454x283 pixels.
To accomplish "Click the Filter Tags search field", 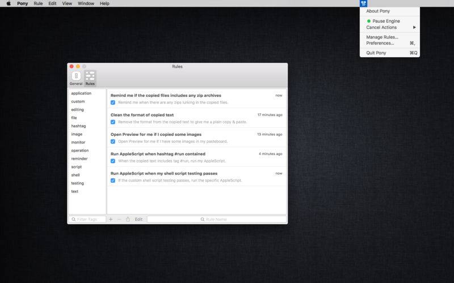I will click(87, 219).
